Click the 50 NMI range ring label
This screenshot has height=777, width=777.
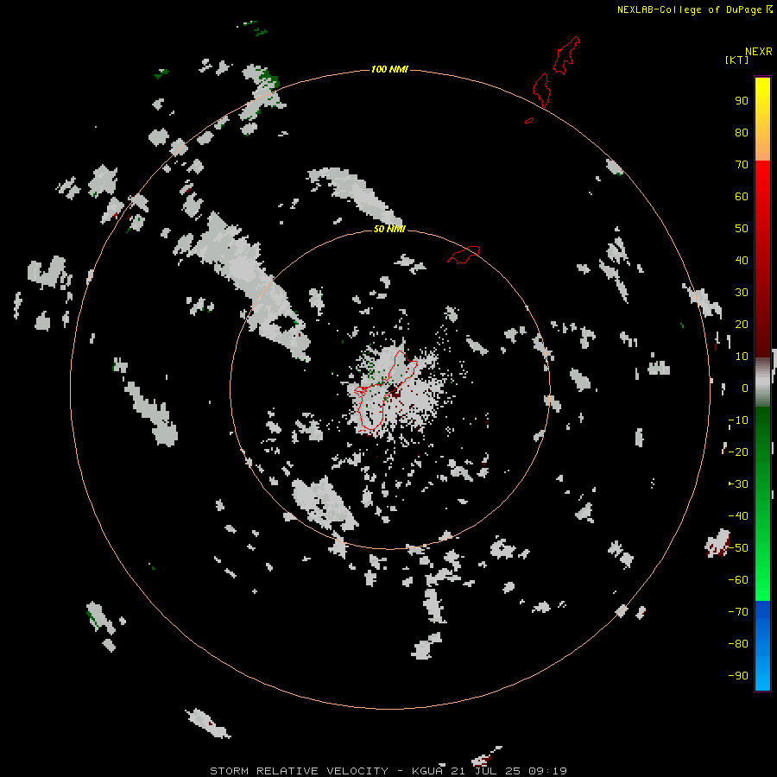[389, 229]
